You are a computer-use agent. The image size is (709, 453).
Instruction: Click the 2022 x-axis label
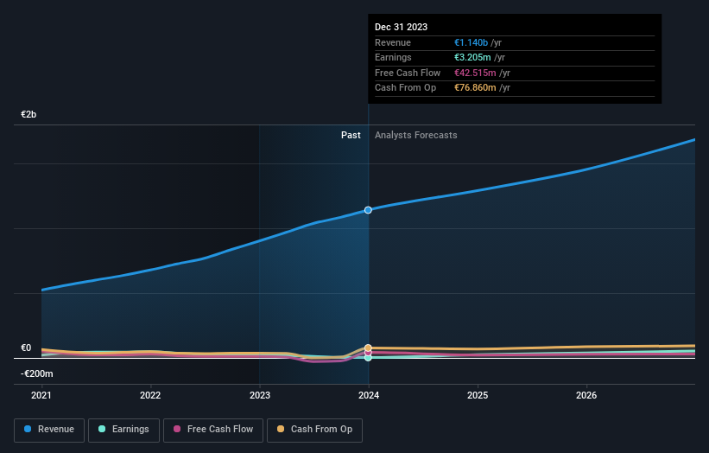coord(150,395)
